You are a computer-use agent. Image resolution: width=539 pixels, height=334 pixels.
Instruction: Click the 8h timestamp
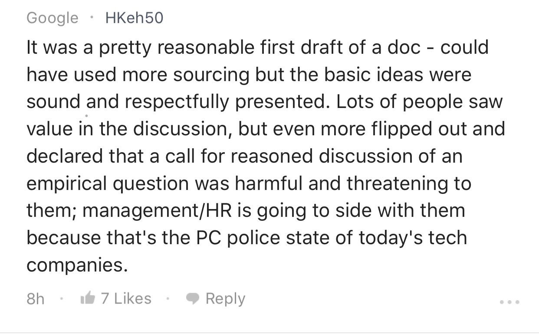tap(36, 299)
